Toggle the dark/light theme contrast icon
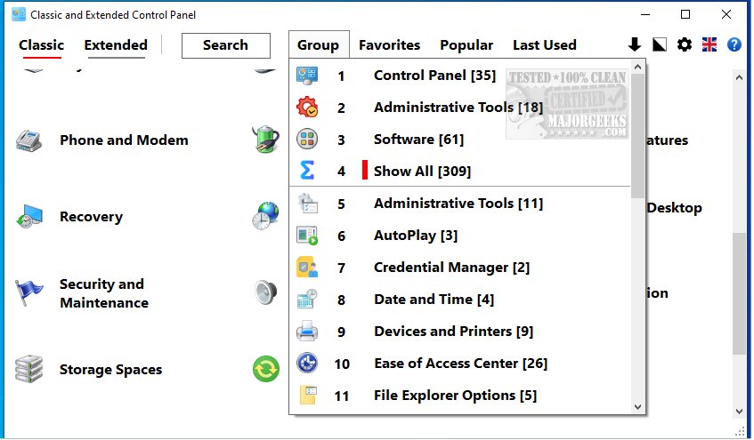754x440 pixels. pos(660,44)
